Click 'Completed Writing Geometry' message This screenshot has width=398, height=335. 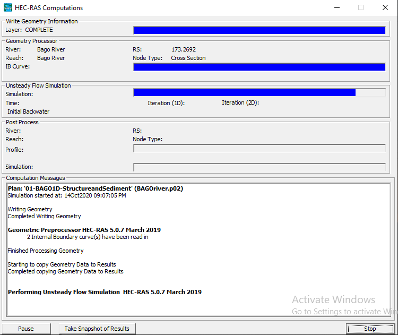(45, 216)
